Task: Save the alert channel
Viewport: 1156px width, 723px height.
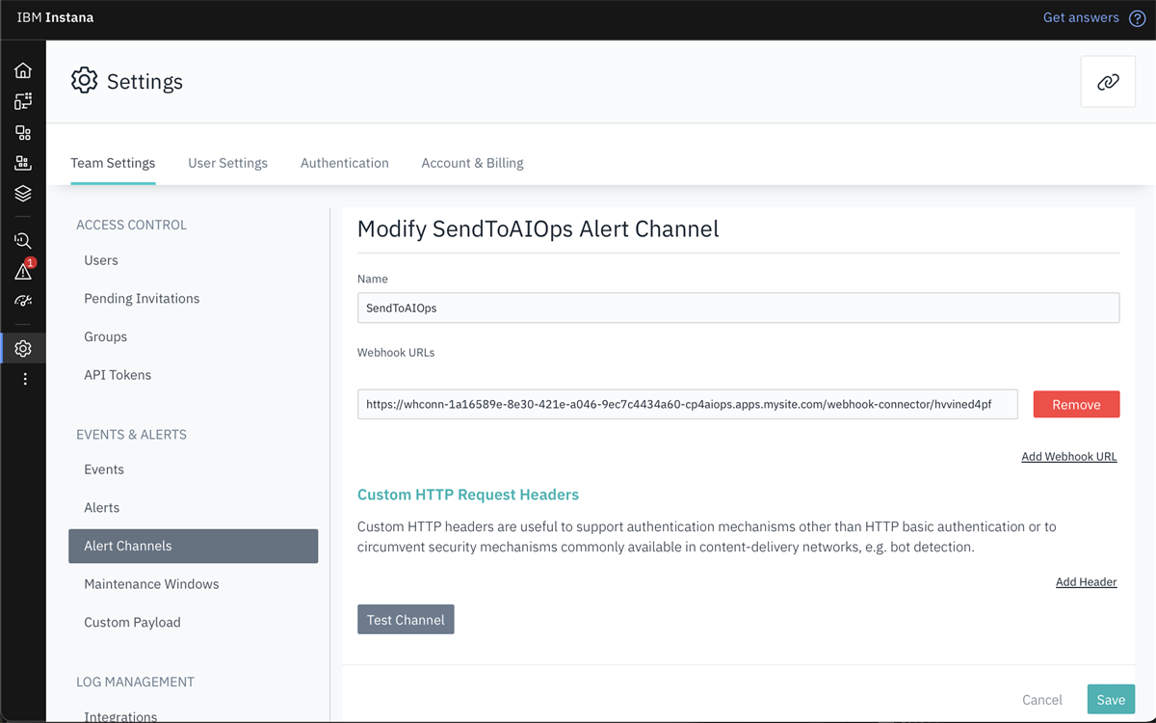Action: click(1111, 700)
